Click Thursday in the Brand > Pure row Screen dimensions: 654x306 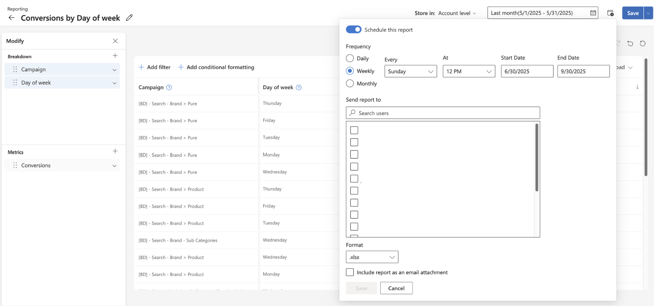point(272,103)
